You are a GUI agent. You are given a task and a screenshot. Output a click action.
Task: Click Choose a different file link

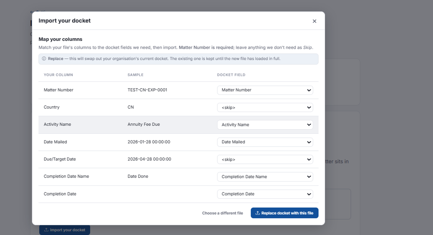point(223,213)
